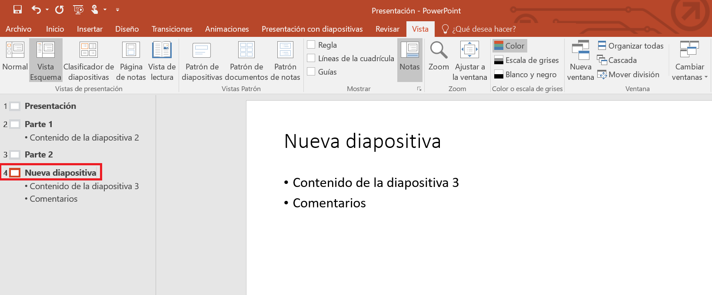Select Blanco y negro mode
This screenshot has width=712, height=295.
coord(525,74)
